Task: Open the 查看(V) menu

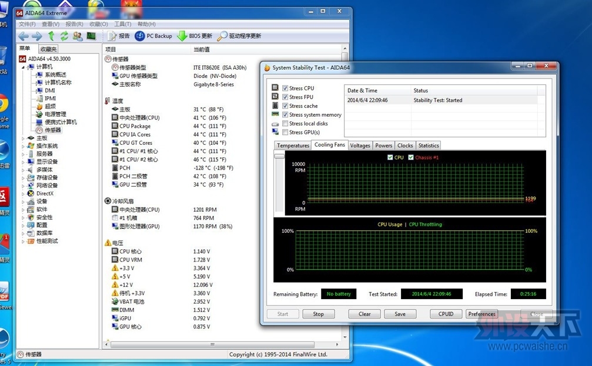Action: [x=50, y=24]
